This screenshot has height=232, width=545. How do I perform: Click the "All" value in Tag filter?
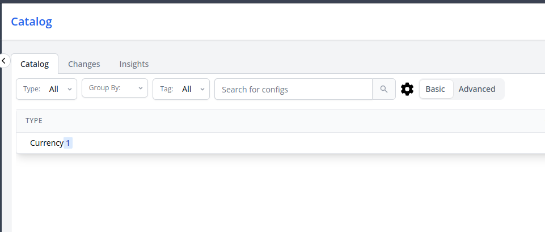(187, 89)
